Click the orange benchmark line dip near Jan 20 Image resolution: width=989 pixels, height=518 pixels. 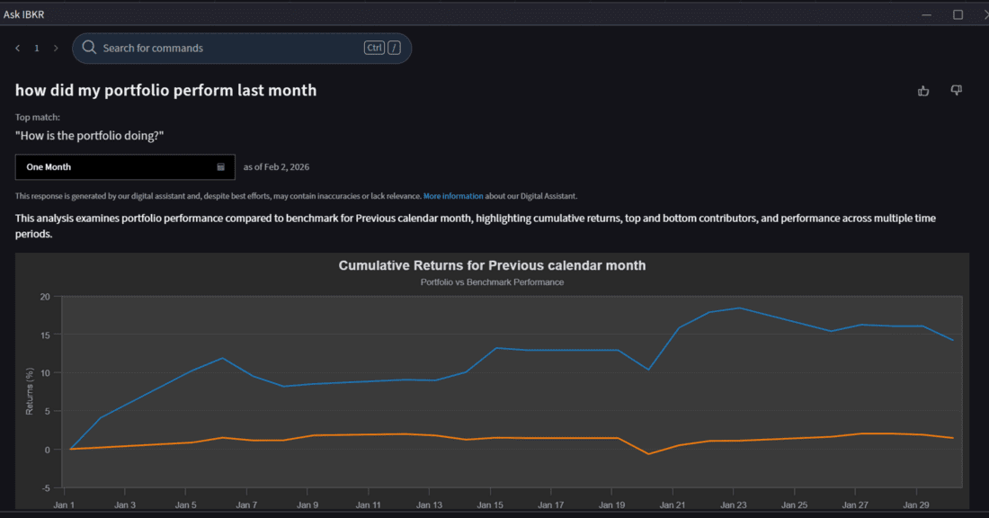(648, 454)
